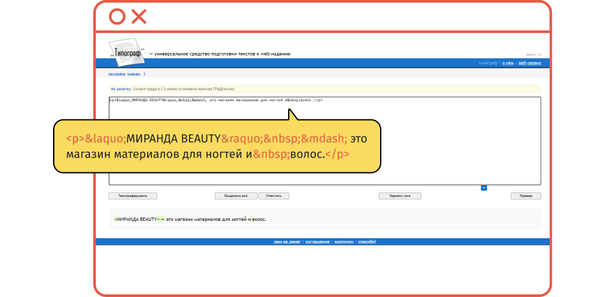
Task: Click the blue arrow toggle below the textarea
Action: pos(484,188)
